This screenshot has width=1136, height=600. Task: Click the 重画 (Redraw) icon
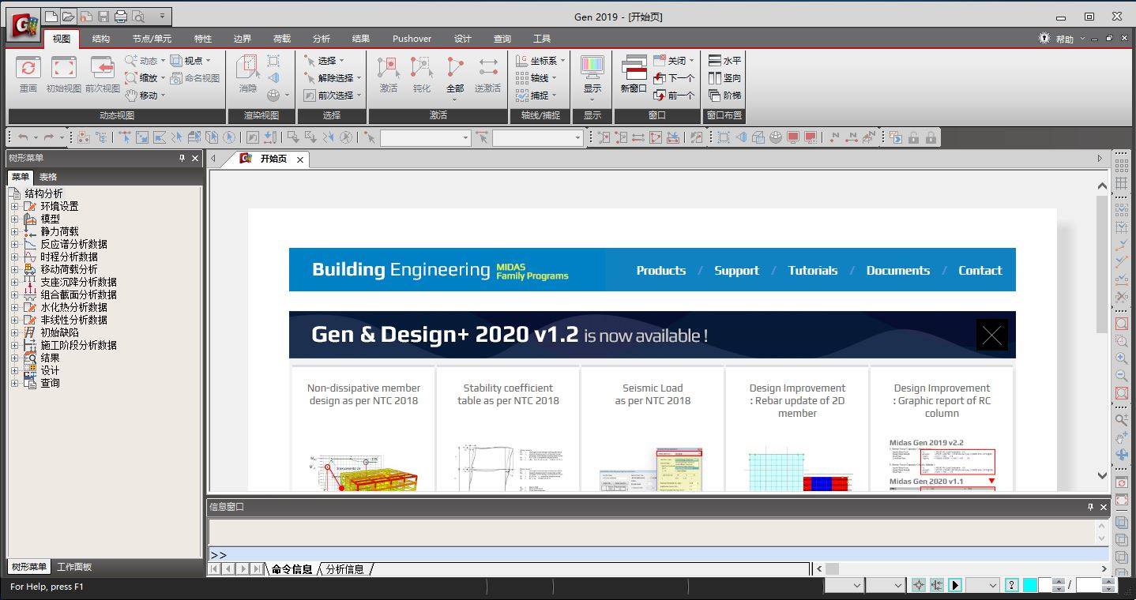tap(28, 68)
